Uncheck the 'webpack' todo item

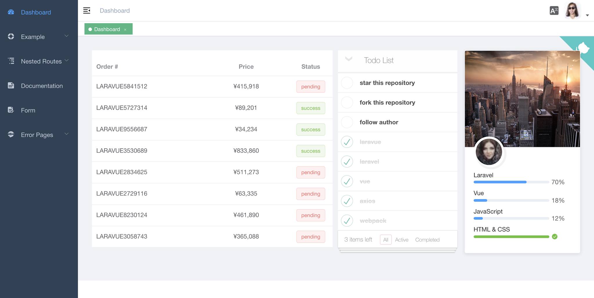point(347,221)
